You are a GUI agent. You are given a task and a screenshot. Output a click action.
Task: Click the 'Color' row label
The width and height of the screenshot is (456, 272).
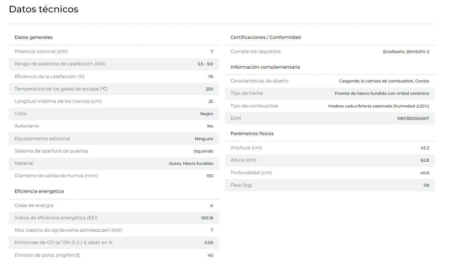click(21, 114)
